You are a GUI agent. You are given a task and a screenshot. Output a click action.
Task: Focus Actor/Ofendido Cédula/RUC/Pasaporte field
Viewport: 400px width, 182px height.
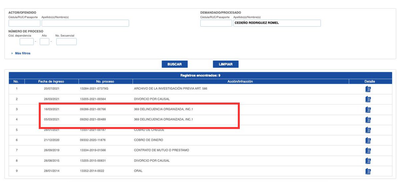(x=24, y=23)
